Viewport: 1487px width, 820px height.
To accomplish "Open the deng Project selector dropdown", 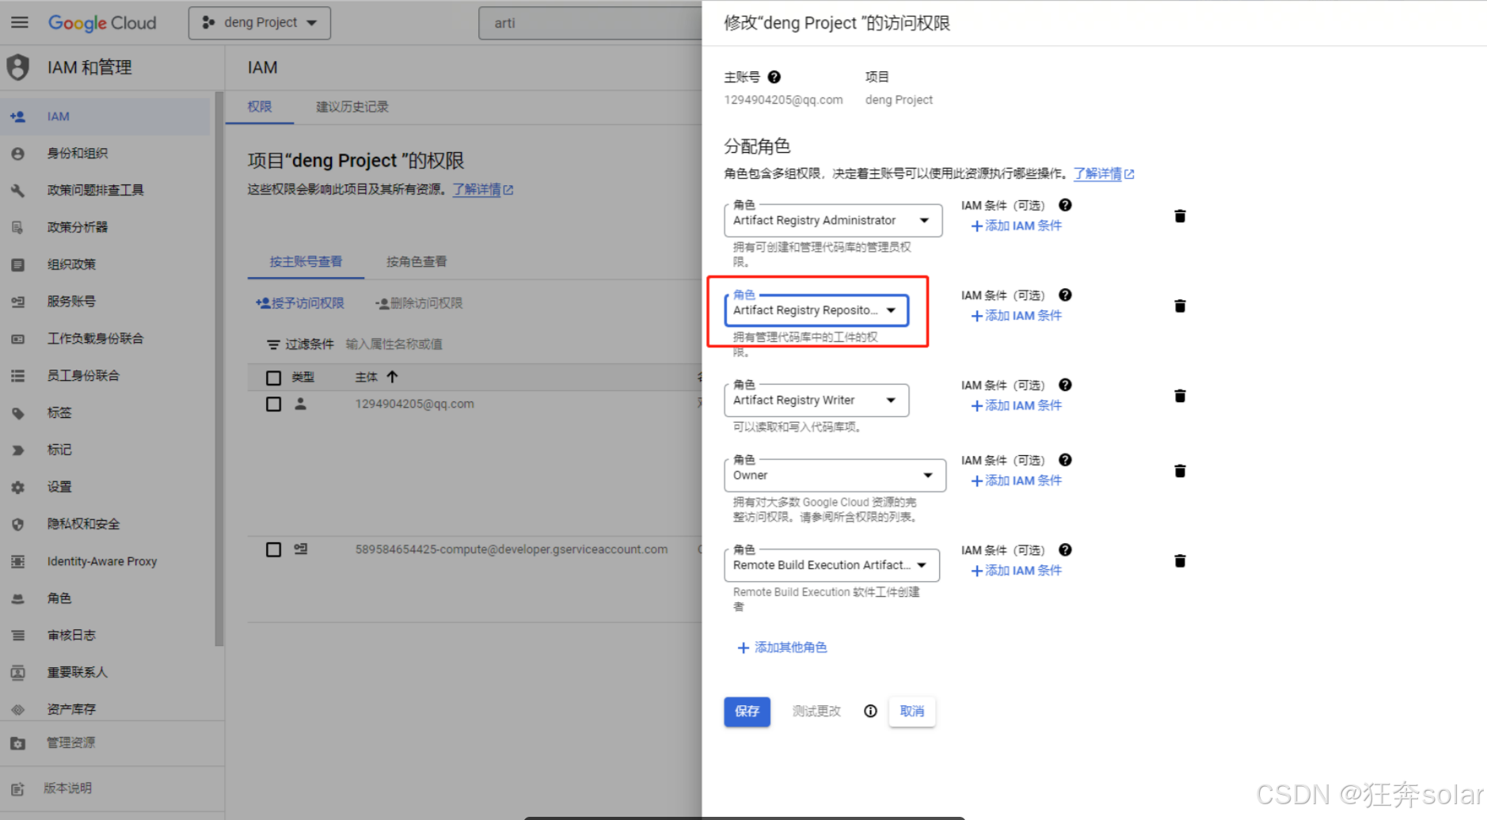I will [260, 23].
